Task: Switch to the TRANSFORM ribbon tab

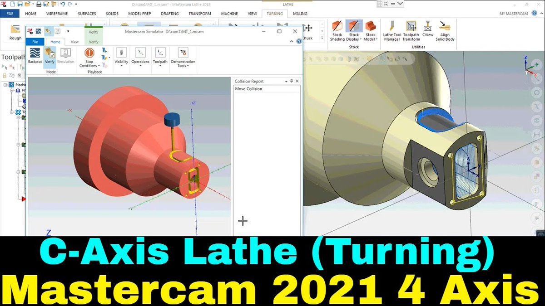Action: 200,14
